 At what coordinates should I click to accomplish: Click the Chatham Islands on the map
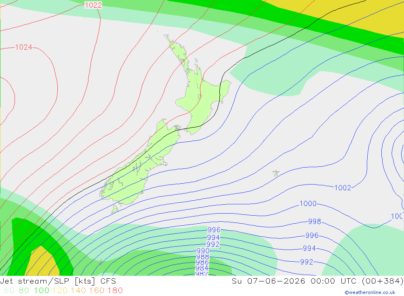pos(276,173)
